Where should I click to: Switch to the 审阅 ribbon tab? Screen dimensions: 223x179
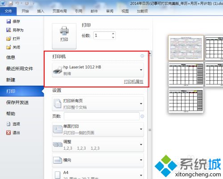[x=110, y=11]
